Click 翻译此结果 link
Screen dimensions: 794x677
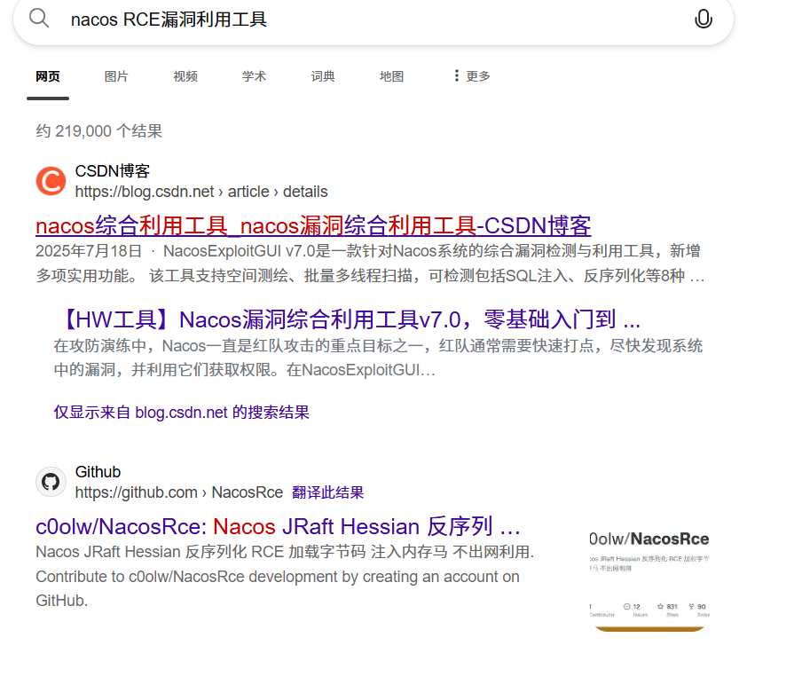click(327, 492)
